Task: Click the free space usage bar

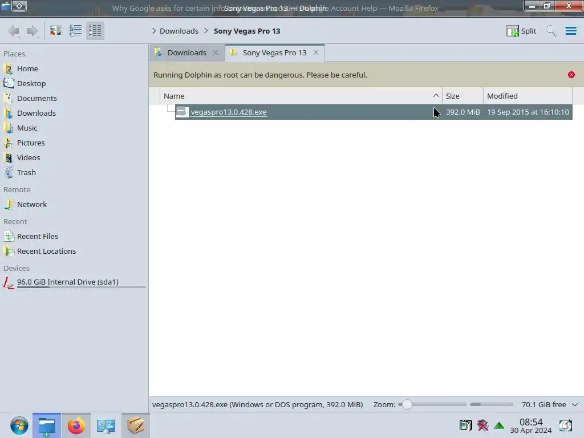Action: click(491, 404)
